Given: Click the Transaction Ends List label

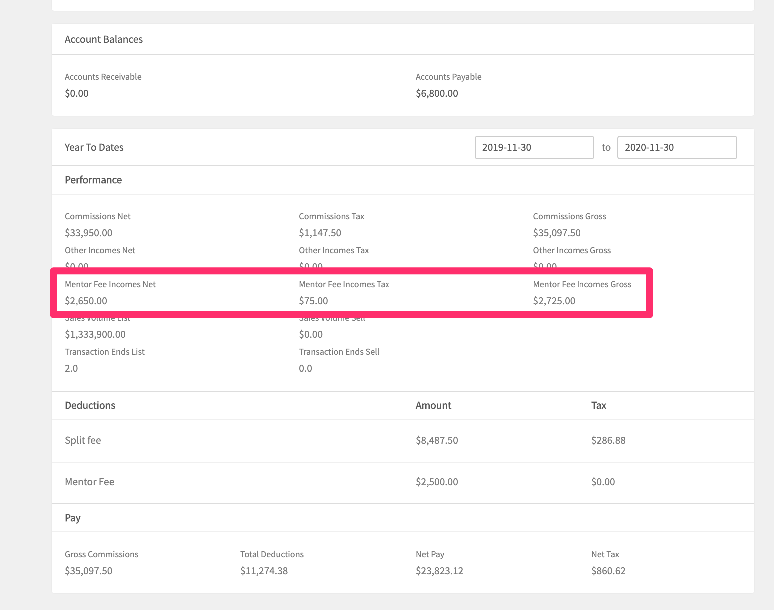Looking at the screenshot, I should [x=105, y=352].
